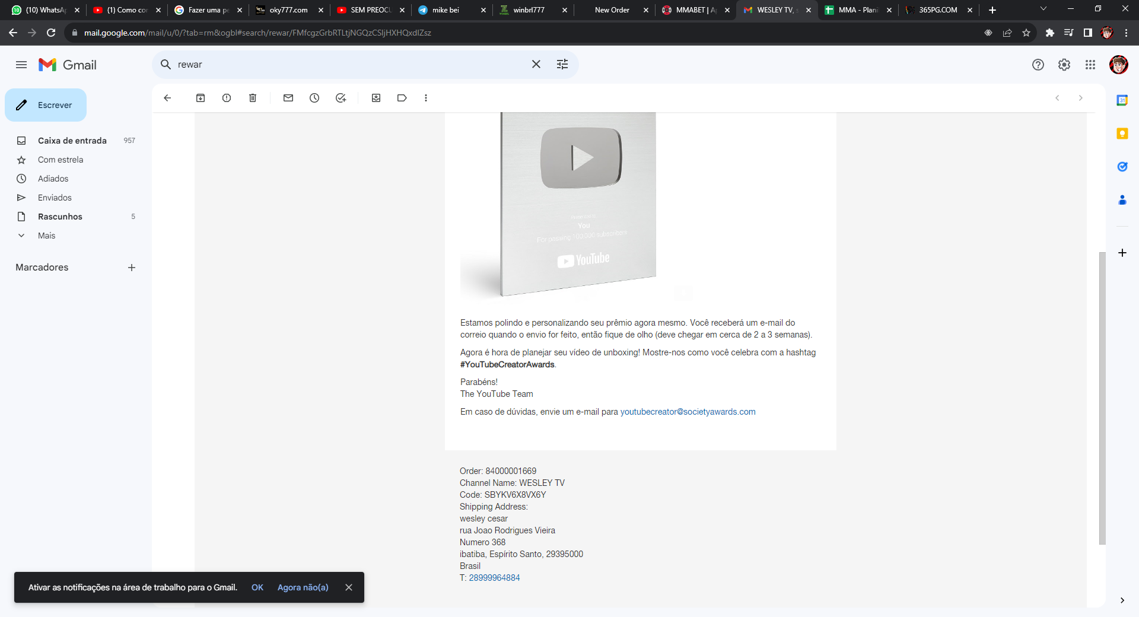Delete this email
Screen dimensions: 1139x617
tap(253, 98)
